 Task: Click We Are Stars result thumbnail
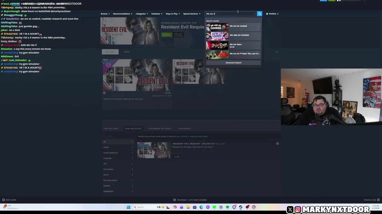pyautogui.click(x=217, y=45)
